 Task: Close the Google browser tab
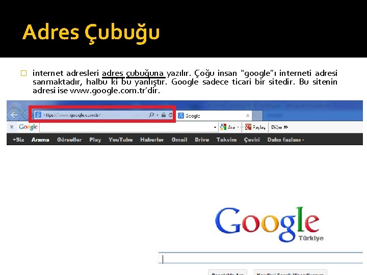point(248,116)
